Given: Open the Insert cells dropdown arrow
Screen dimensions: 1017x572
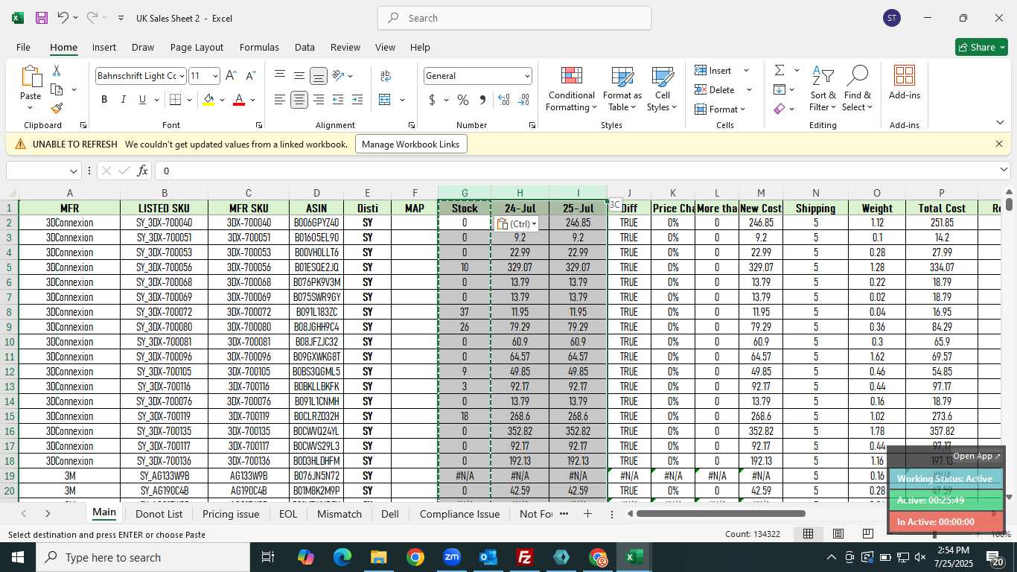Looking at the screenshot, I should coord(746,71).
